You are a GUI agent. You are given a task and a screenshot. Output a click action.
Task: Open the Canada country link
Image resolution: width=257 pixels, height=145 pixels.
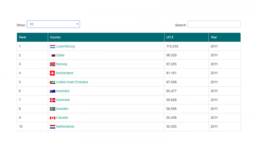(x=62, y=118)
